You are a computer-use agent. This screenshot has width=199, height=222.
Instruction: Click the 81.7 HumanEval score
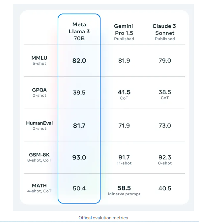[x=79, y=125]
